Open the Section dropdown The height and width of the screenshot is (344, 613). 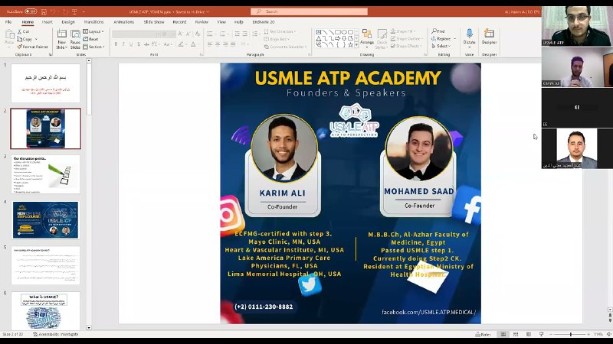click(93, 47)
